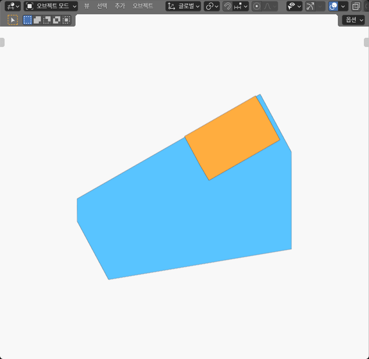Select the orange rectangle object
The width and height of the screenshot is (369, 359).
(232, 138)
